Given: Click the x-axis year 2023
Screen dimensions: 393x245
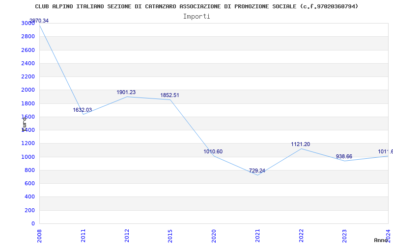Looking at the screenshot, I should pyautogui.click(x=345, y=236).
